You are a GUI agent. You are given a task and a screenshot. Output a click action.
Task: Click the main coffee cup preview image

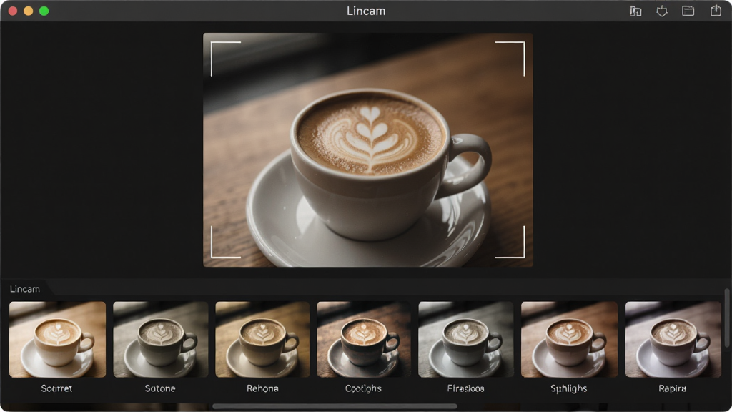368,149
